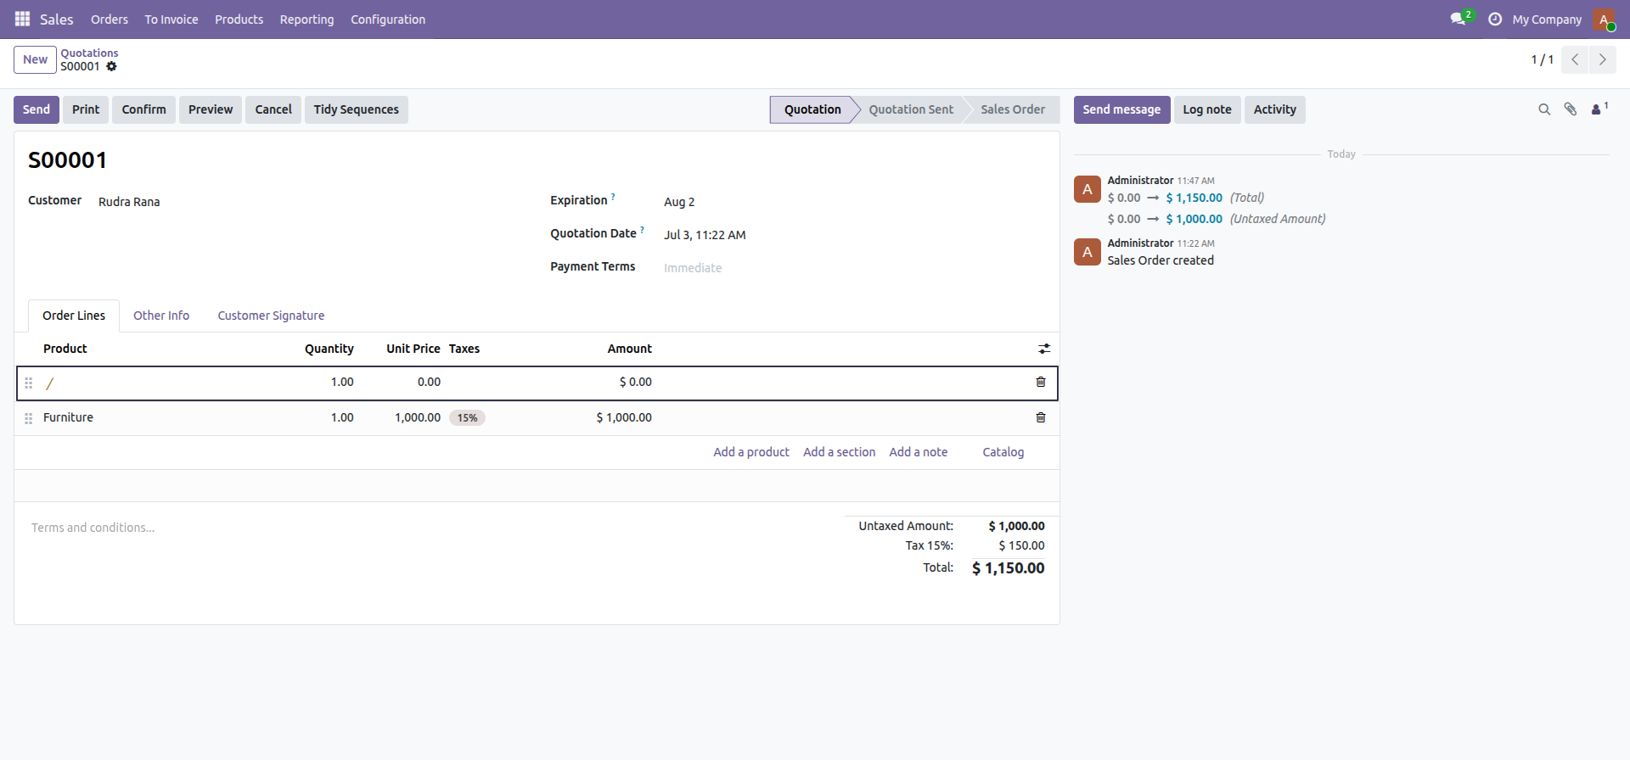Image resolution: width=1630 pixels, height=760 pixels.
Task: Show followers icon in chatter
Action: [x=1599, y=109]
